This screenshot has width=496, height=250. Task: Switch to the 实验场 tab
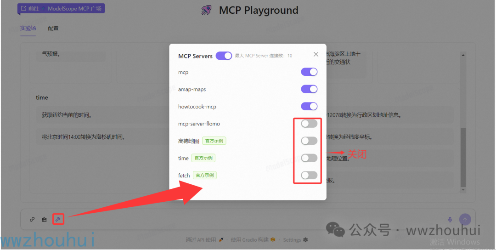28,28
